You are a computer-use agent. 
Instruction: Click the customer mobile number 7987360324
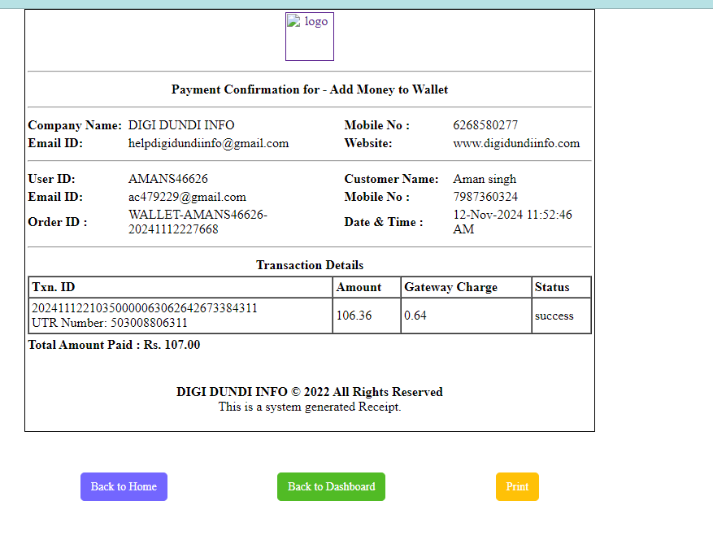[x=485, y=197]
